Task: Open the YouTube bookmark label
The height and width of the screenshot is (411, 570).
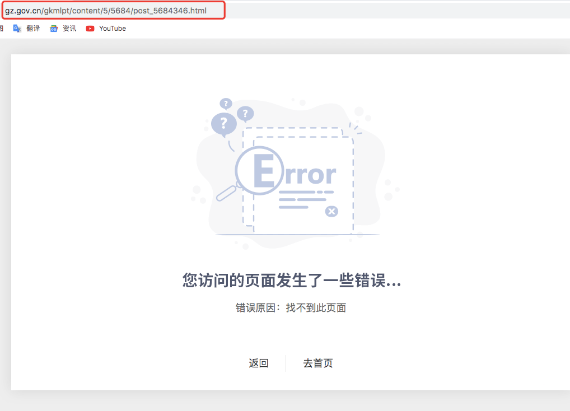Action: pos(113,29)
